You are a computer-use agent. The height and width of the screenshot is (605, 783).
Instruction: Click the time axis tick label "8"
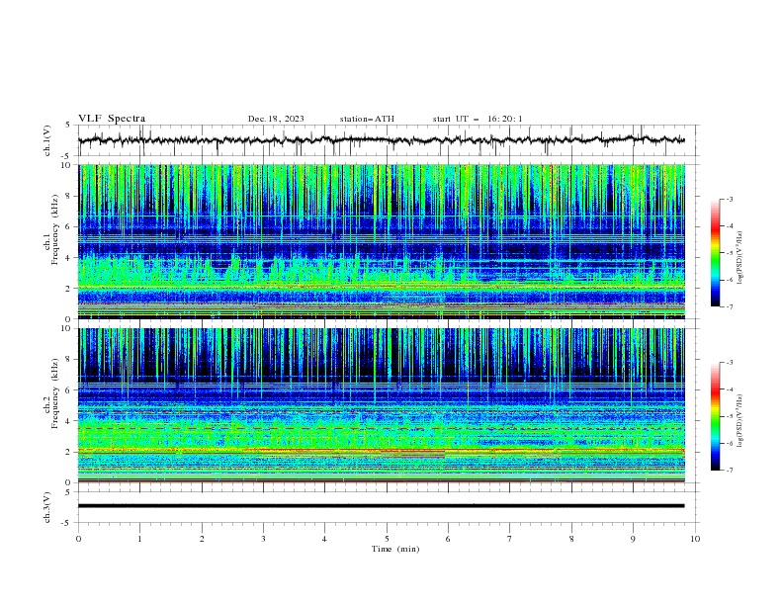[571, 539]
